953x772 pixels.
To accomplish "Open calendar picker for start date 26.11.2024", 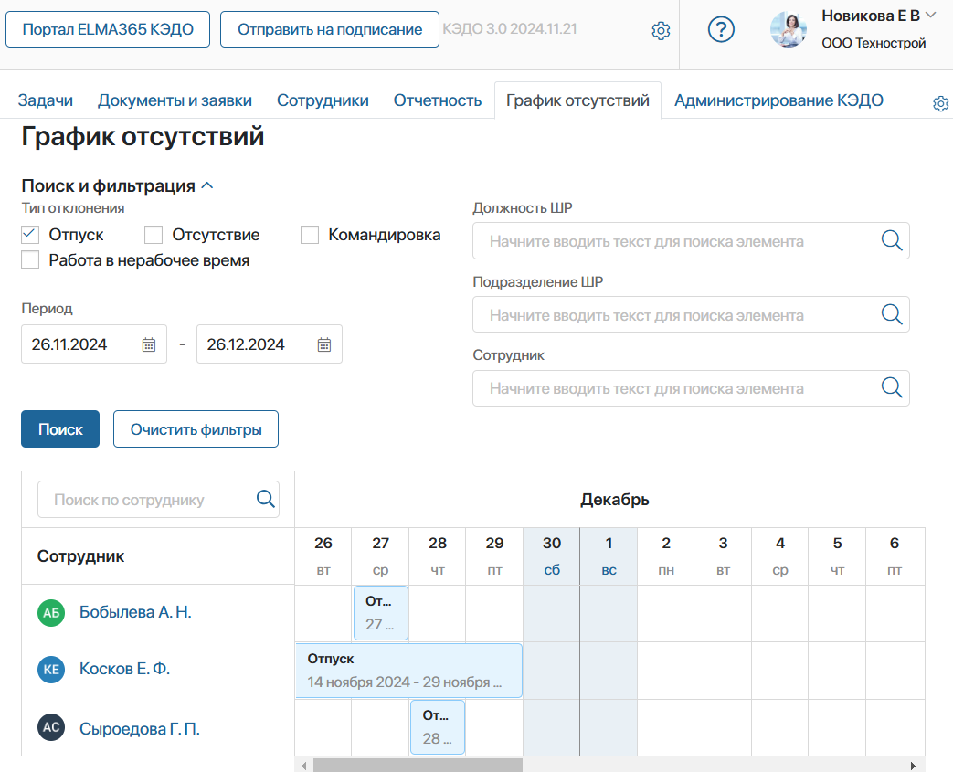I will coord(149,344).
